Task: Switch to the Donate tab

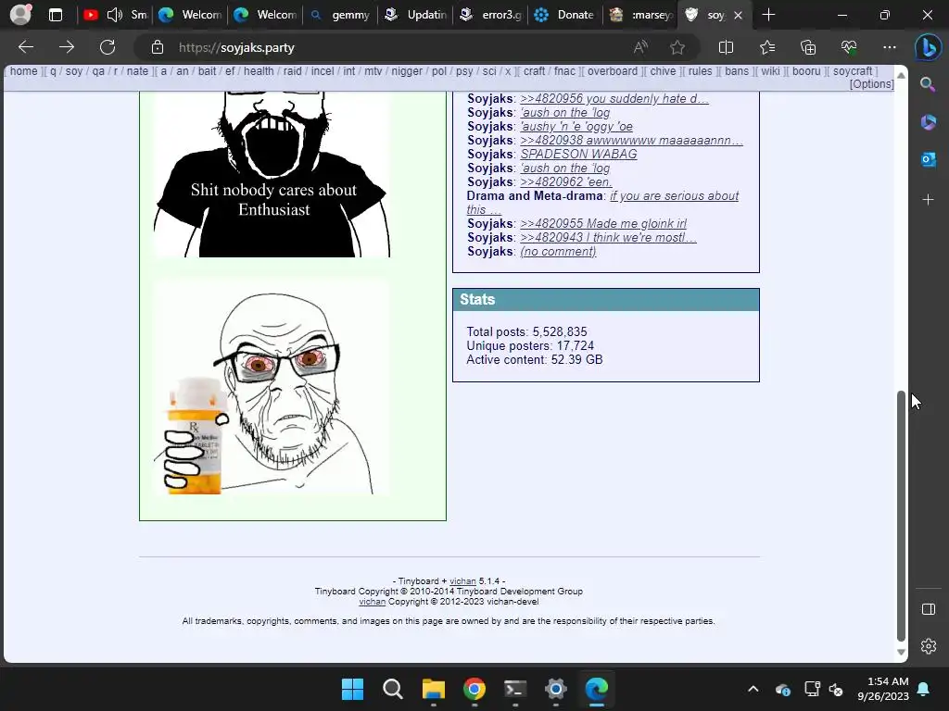Action: (564, 15)
